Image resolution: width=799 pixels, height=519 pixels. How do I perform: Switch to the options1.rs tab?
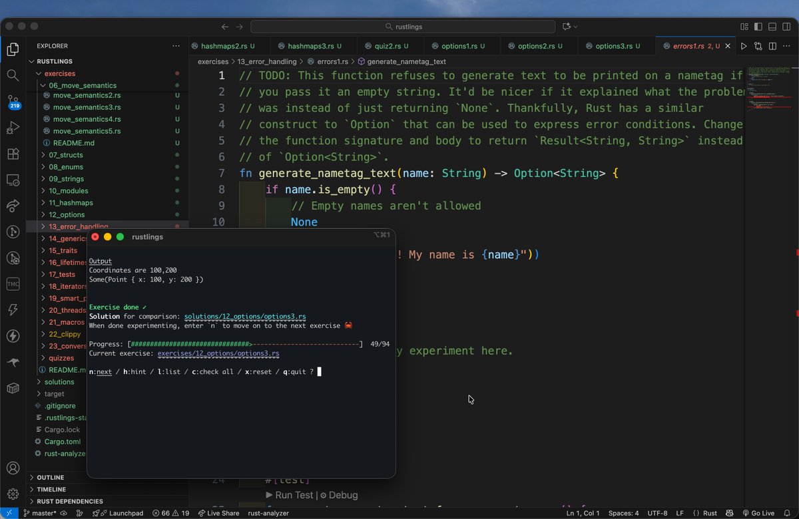coord(462,46)
